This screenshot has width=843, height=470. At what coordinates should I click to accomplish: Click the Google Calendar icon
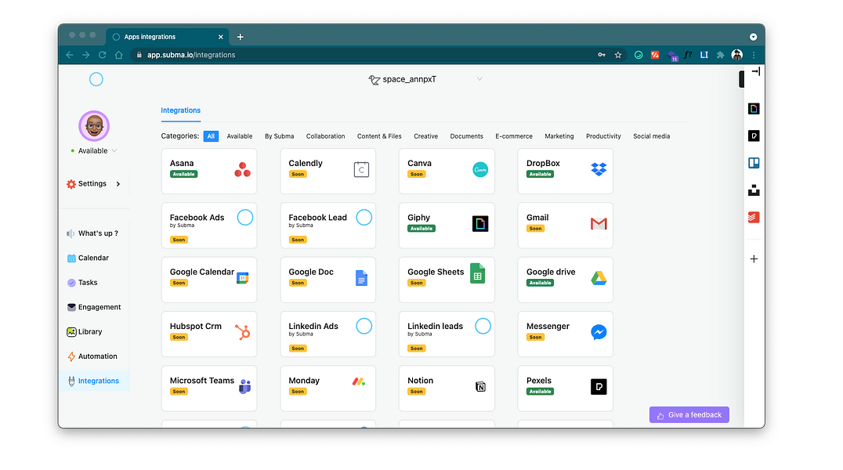click(x=242, y=278)
